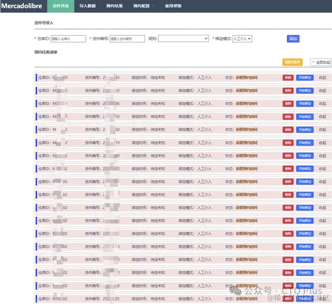Open the 使用帮助 page
This screenshot has width=332, height=304.
pos(173,6)
